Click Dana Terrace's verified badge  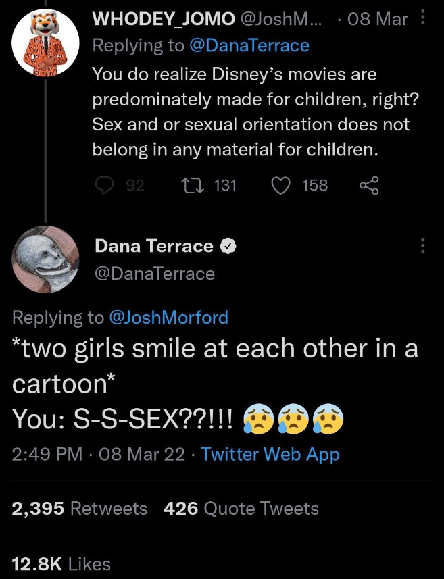tap(228, 247)
